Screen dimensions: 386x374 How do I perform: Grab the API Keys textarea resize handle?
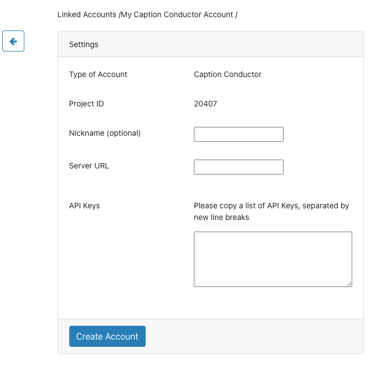tap(349, 284)
